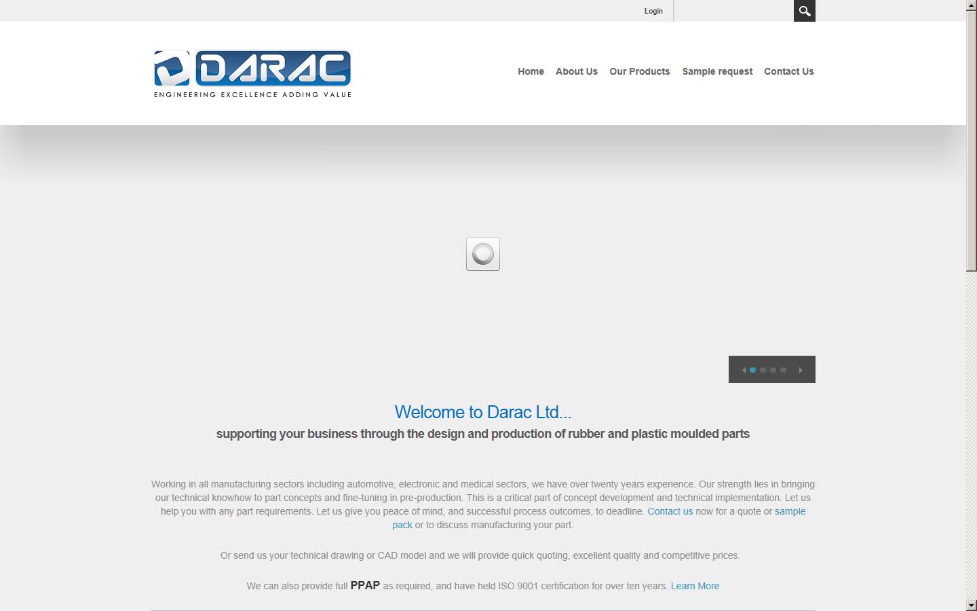
Task: Click the search magnifier icon
Action: 804,11
